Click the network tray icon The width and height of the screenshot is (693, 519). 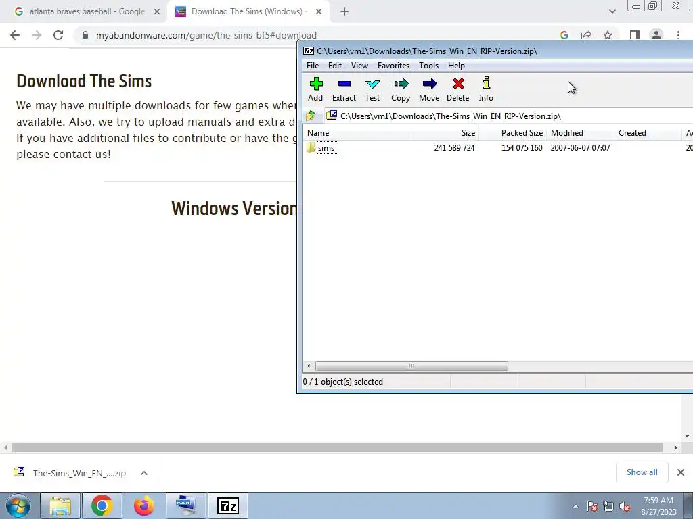click(x=608, y=507)
